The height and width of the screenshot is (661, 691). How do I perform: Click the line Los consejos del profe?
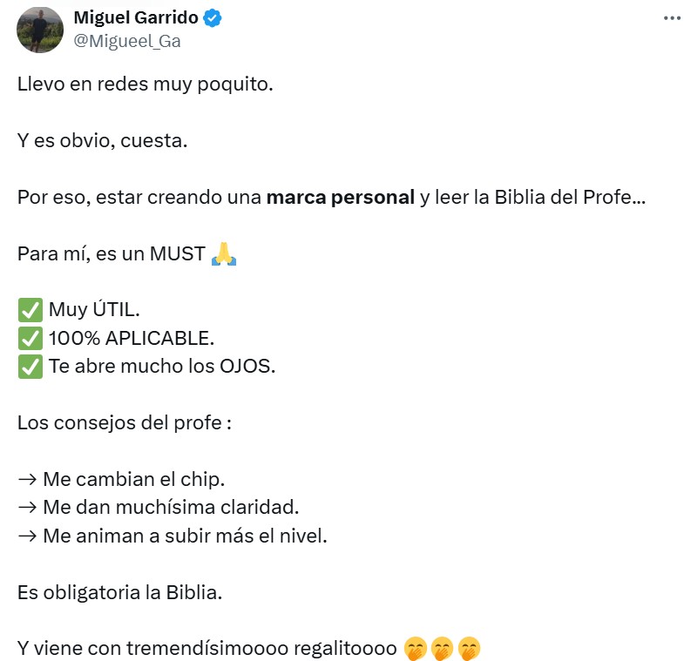125,424
